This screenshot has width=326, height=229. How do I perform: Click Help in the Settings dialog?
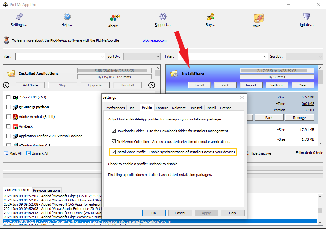point(233,213)
